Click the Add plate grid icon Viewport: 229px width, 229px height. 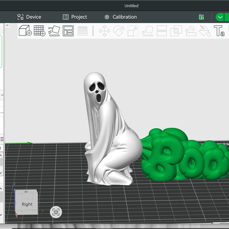coord(39,31)
